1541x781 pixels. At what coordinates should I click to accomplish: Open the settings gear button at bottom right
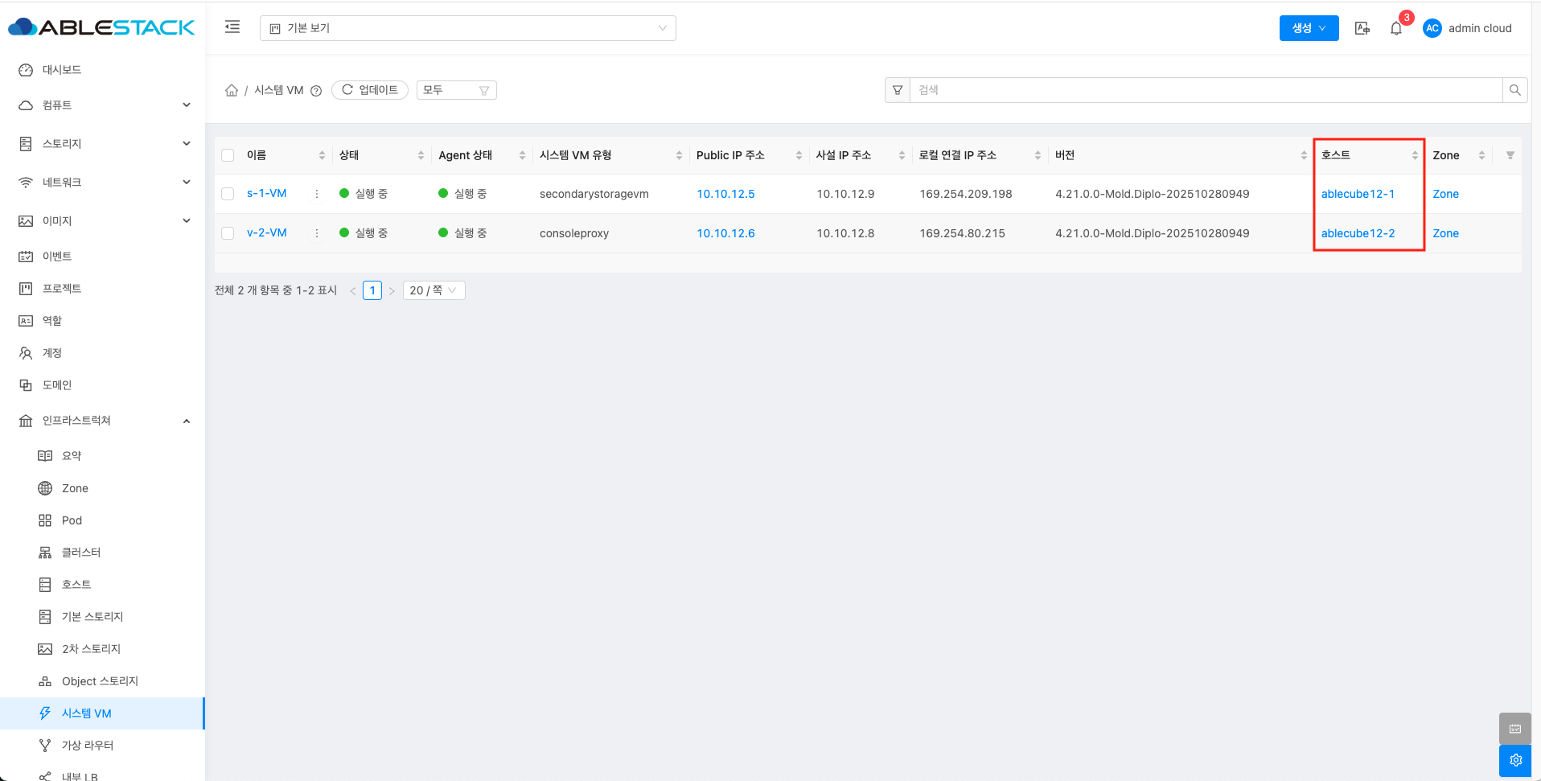pyautogui.click(x=1515, y=760)
